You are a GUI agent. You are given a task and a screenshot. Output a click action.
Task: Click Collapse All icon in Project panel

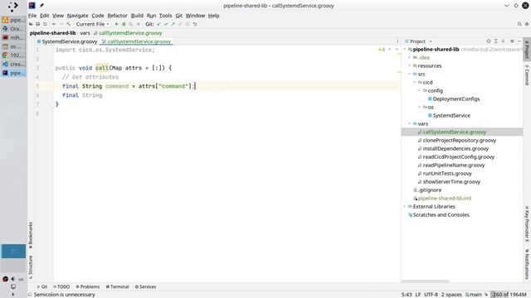click(503, 41)
